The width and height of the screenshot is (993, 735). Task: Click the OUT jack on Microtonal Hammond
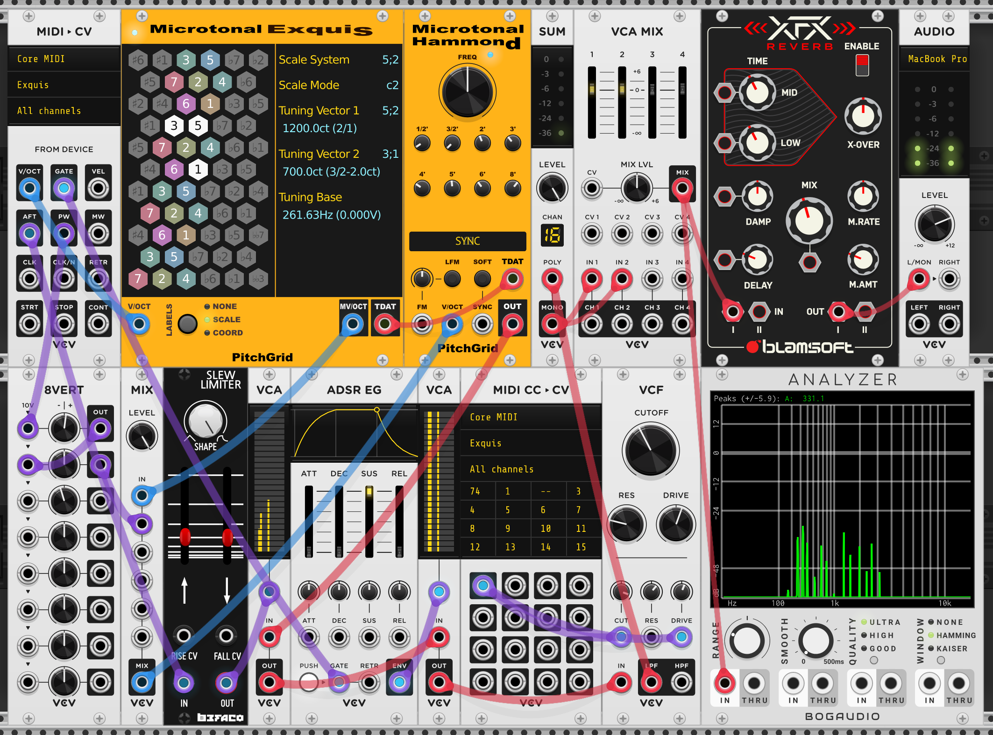coord(512,324)
